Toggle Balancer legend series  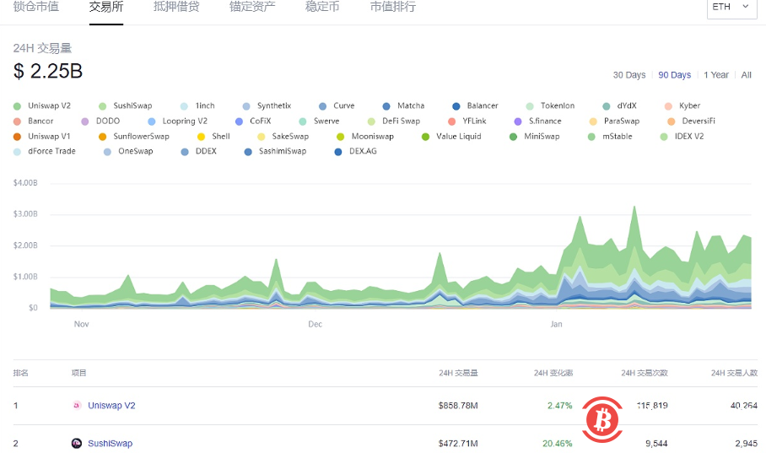click(475, 105)
